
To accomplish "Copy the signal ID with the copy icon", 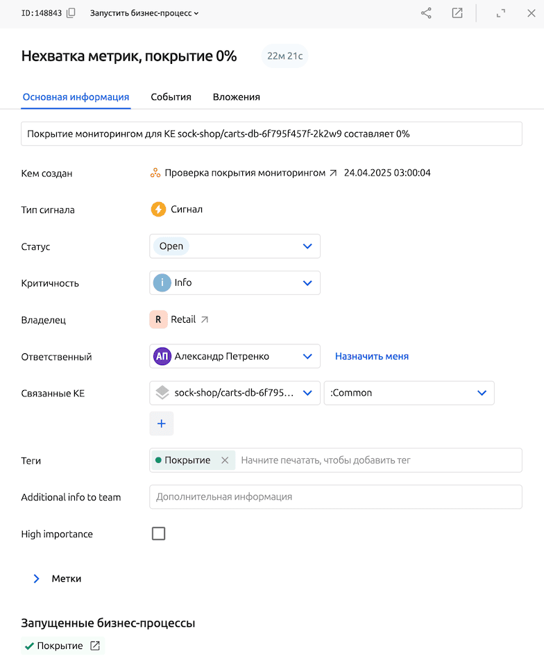I will pos(71,13).
